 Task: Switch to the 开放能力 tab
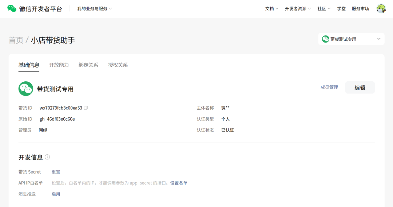(59, 65)
